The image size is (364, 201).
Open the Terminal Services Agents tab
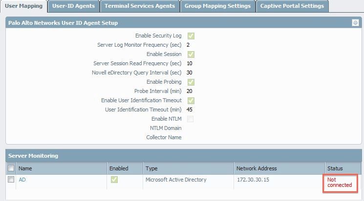point(140,6)
